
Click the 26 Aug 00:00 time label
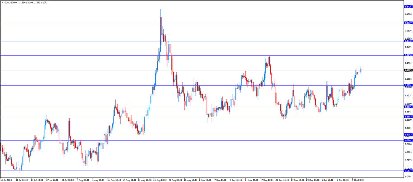176,180
